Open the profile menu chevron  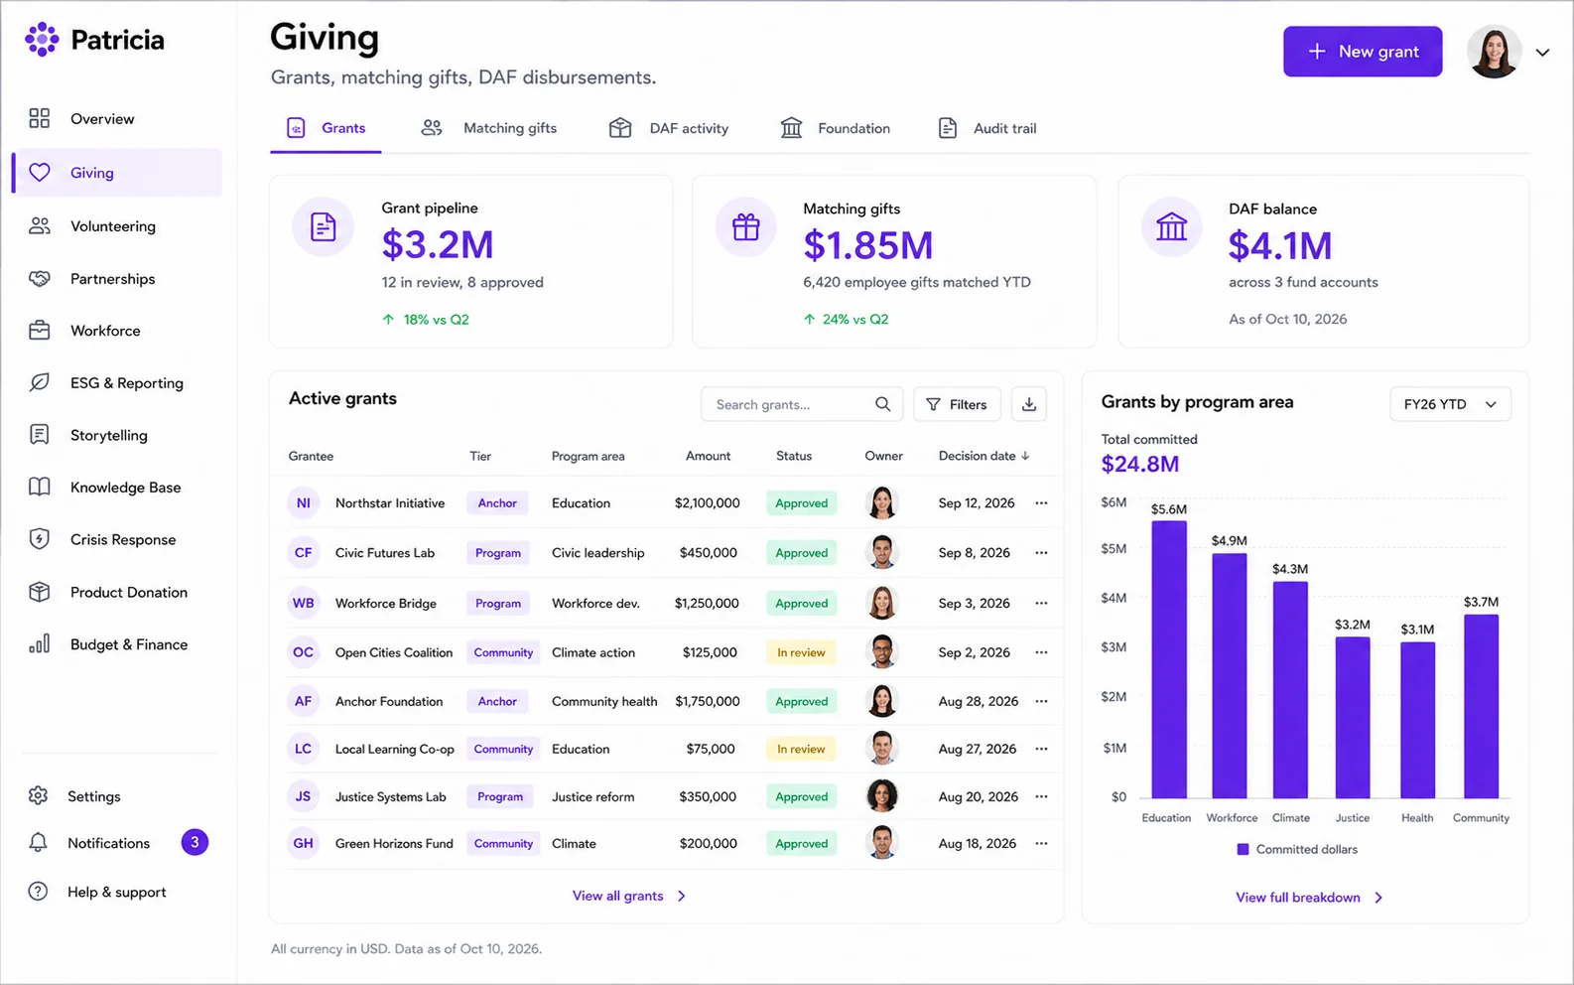point(1542,53)
